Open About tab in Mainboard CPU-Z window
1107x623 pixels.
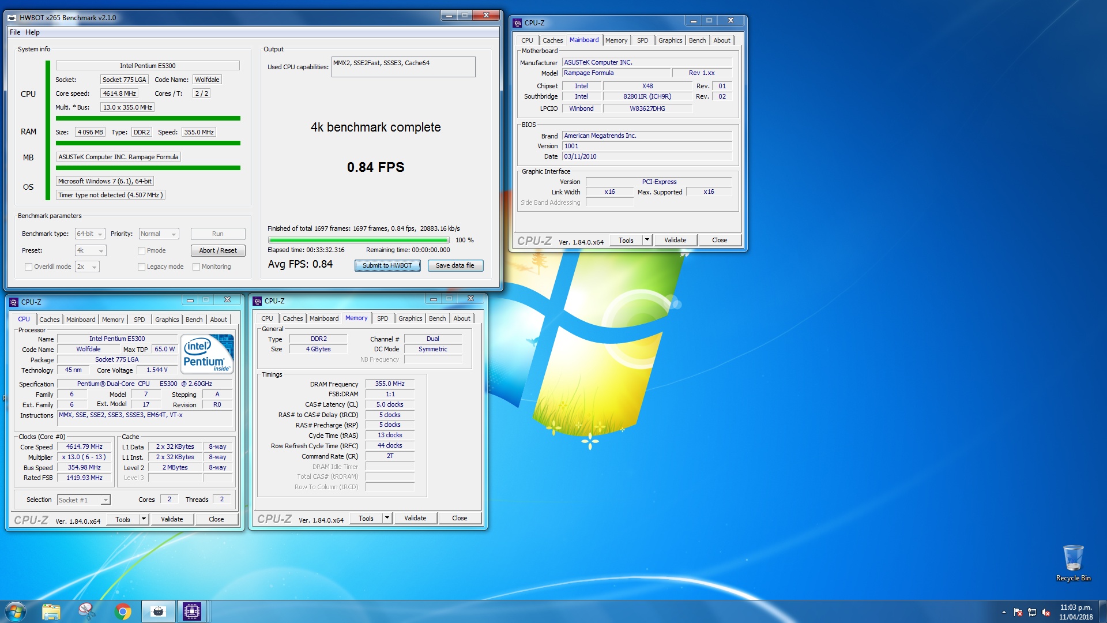click(x=721, y=40)
